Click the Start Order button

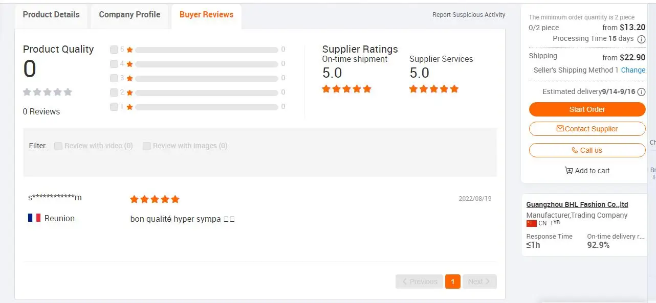tap(587, 109)
